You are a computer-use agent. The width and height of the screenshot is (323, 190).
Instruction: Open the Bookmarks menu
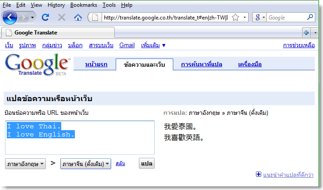pyautogui.click(x=83, y=5)
